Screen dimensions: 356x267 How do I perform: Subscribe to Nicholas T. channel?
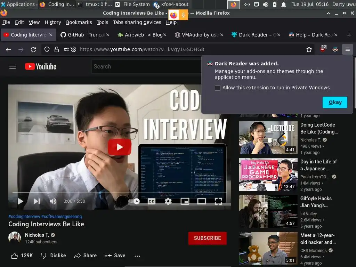[x=207, y=238]
